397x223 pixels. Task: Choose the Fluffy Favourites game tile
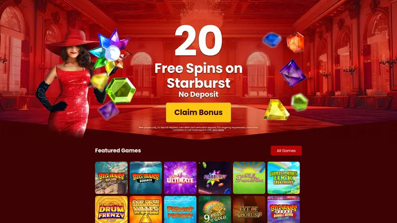coord(249,178)
